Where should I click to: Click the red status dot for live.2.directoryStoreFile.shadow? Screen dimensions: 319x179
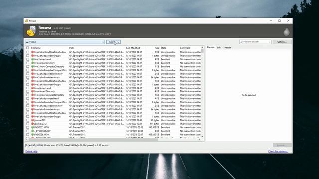[x=32, y=52]
